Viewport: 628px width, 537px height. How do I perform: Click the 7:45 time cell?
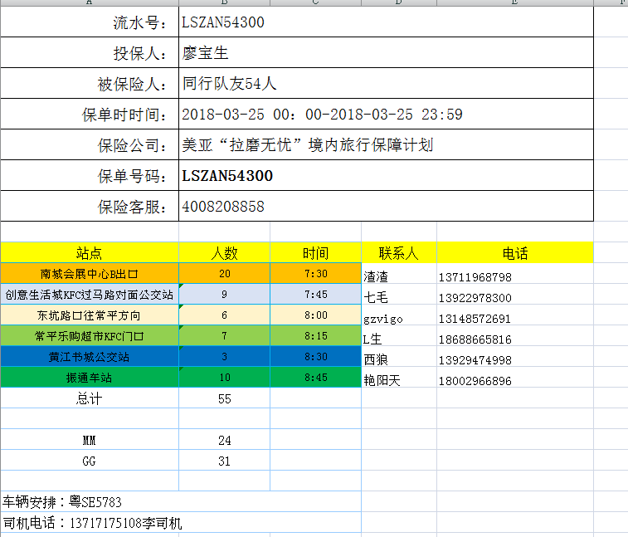pyautogui.click(x=315, y=295)
